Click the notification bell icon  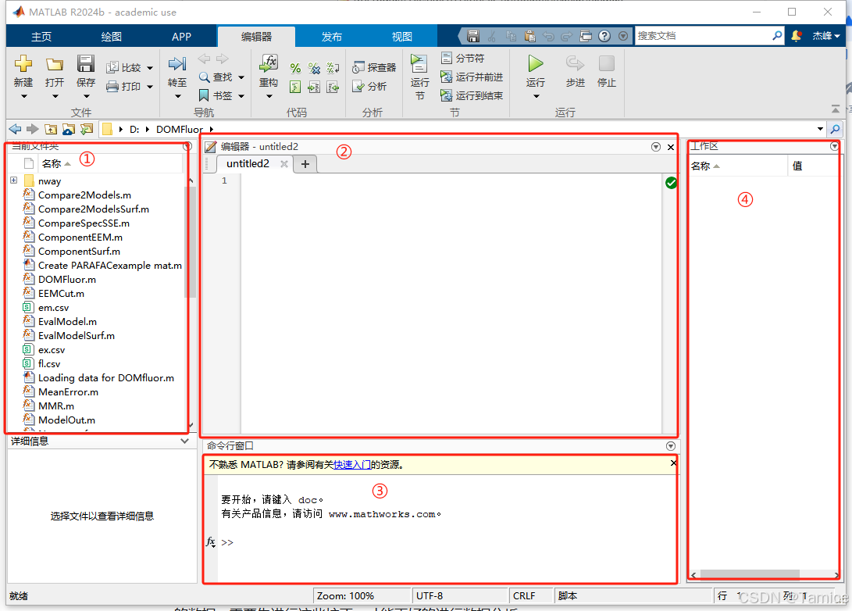click(796, 36)
